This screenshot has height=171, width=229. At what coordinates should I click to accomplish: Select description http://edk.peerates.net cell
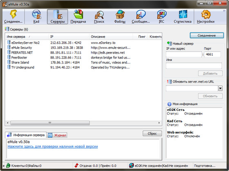[108, 53]
